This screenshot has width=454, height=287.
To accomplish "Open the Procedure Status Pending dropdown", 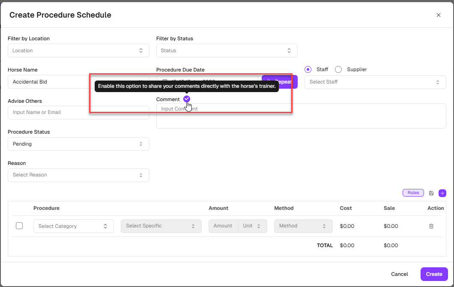I will tap(78, 144).
